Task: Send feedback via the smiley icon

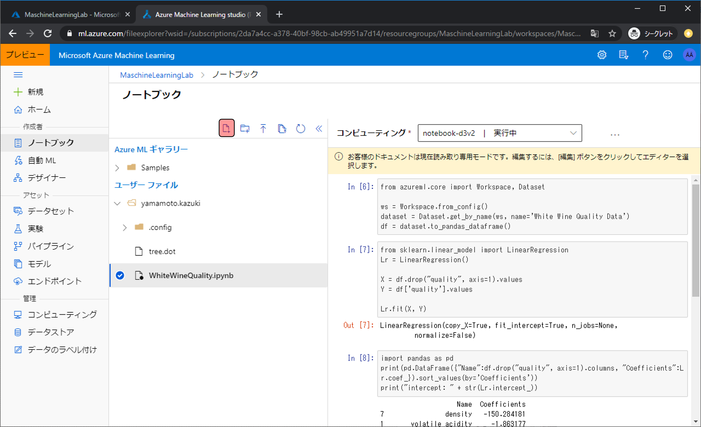Action: [x=667, y=55]
